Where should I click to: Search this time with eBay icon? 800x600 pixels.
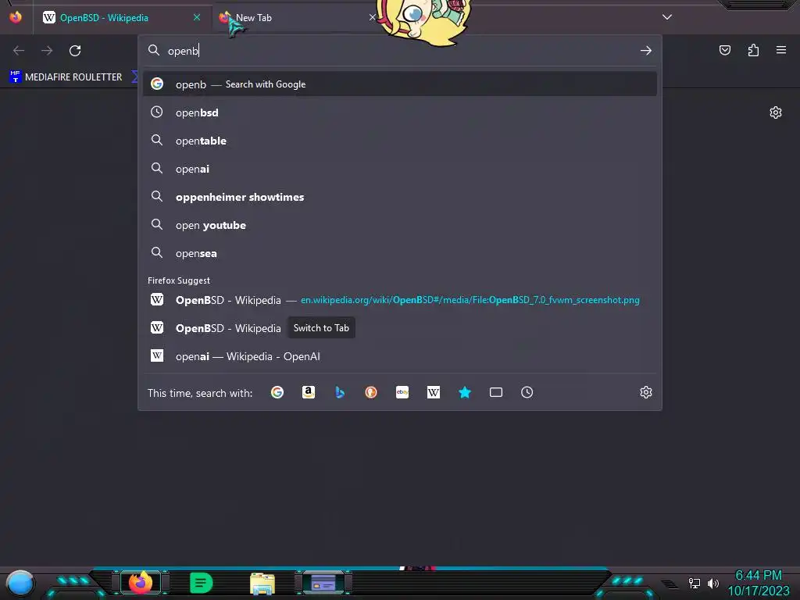click(x=402, y=392)
